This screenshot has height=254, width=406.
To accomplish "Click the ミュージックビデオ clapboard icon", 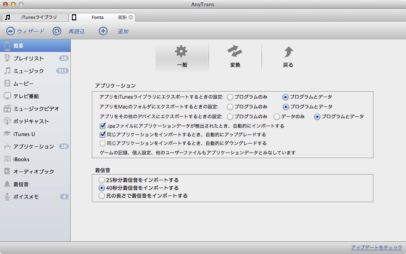I will tap(7, 109).
